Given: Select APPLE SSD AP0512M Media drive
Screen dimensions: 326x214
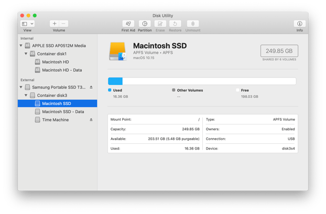Looking at the screenshot, I should [57, 46].
